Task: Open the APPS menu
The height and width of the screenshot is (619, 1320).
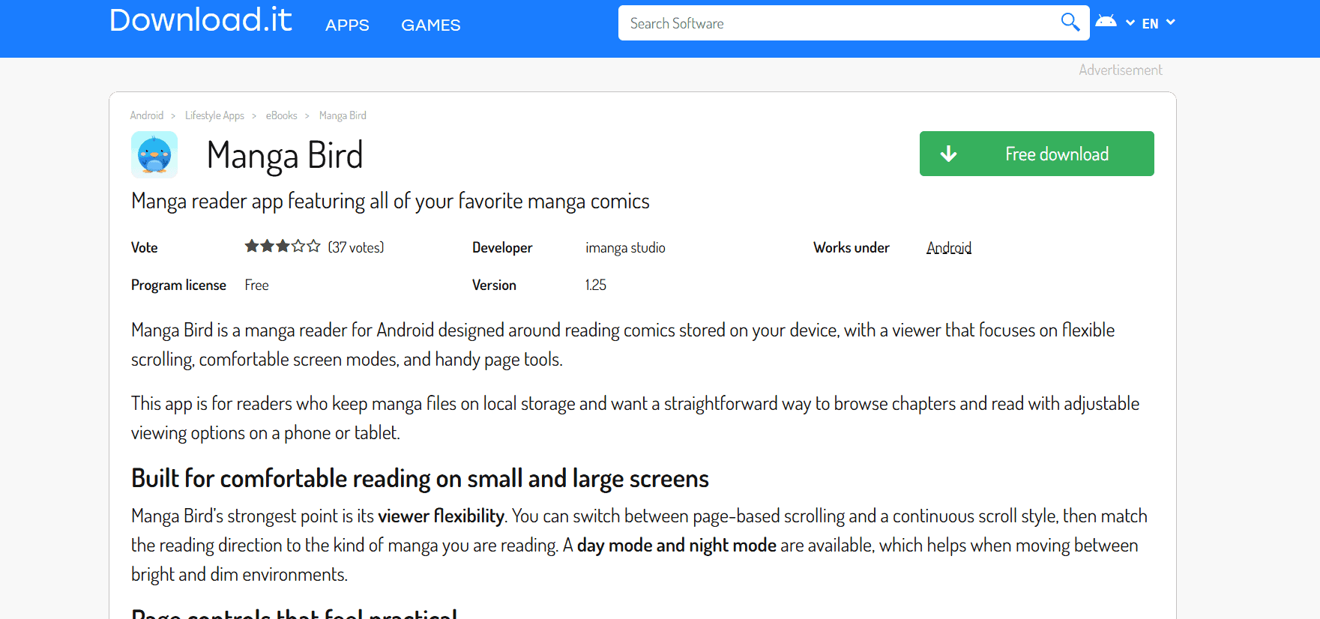Action: coord(347,25)
